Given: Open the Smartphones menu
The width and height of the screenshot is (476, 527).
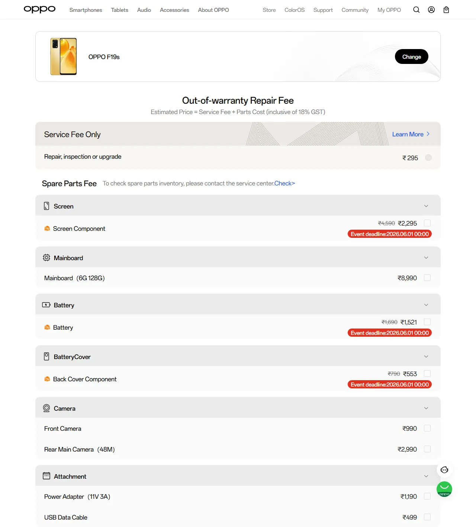Looking at the screenshot, I should (x=86, y=10).
